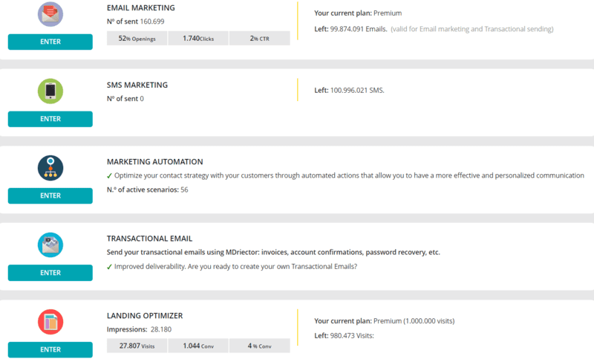Viewport: 594px width, 362px height.
Task: Click the Marketing Automation flowchart icon
Action: (x=50, y=168)
